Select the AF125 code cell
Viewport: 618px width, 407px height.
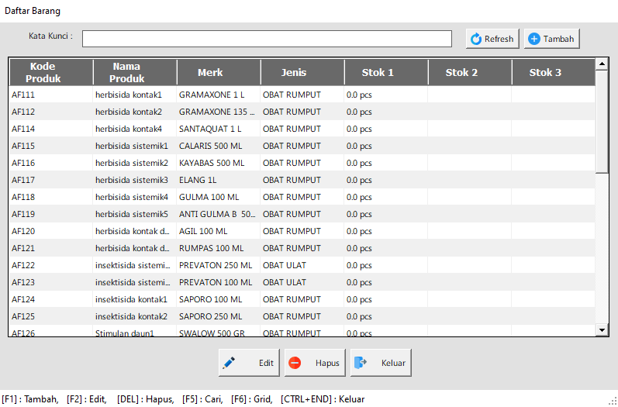[51, 316]
